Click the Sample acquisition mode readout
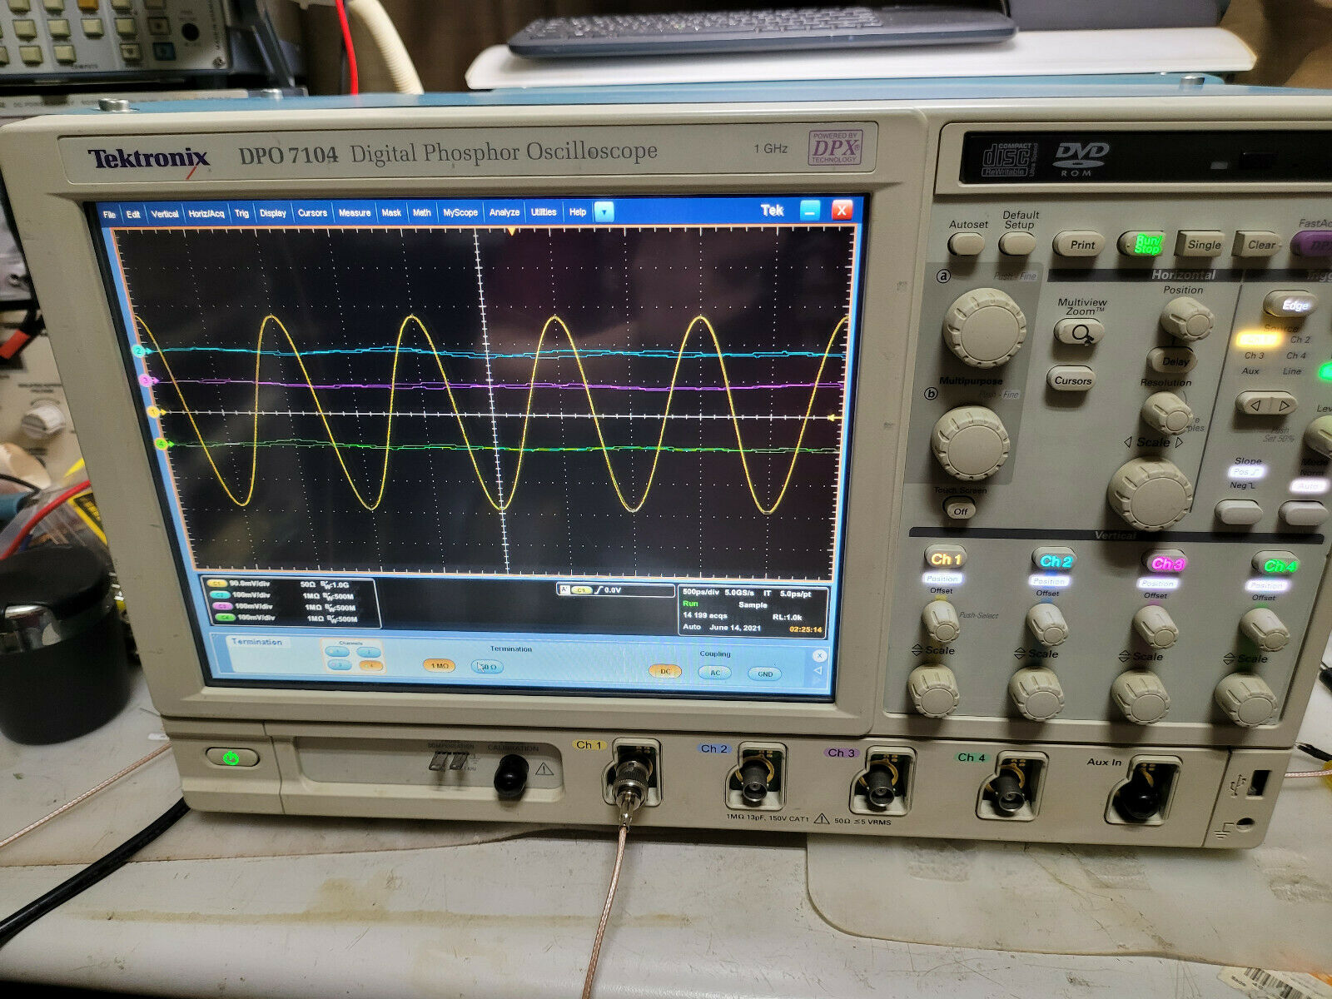 pos(753,605)
